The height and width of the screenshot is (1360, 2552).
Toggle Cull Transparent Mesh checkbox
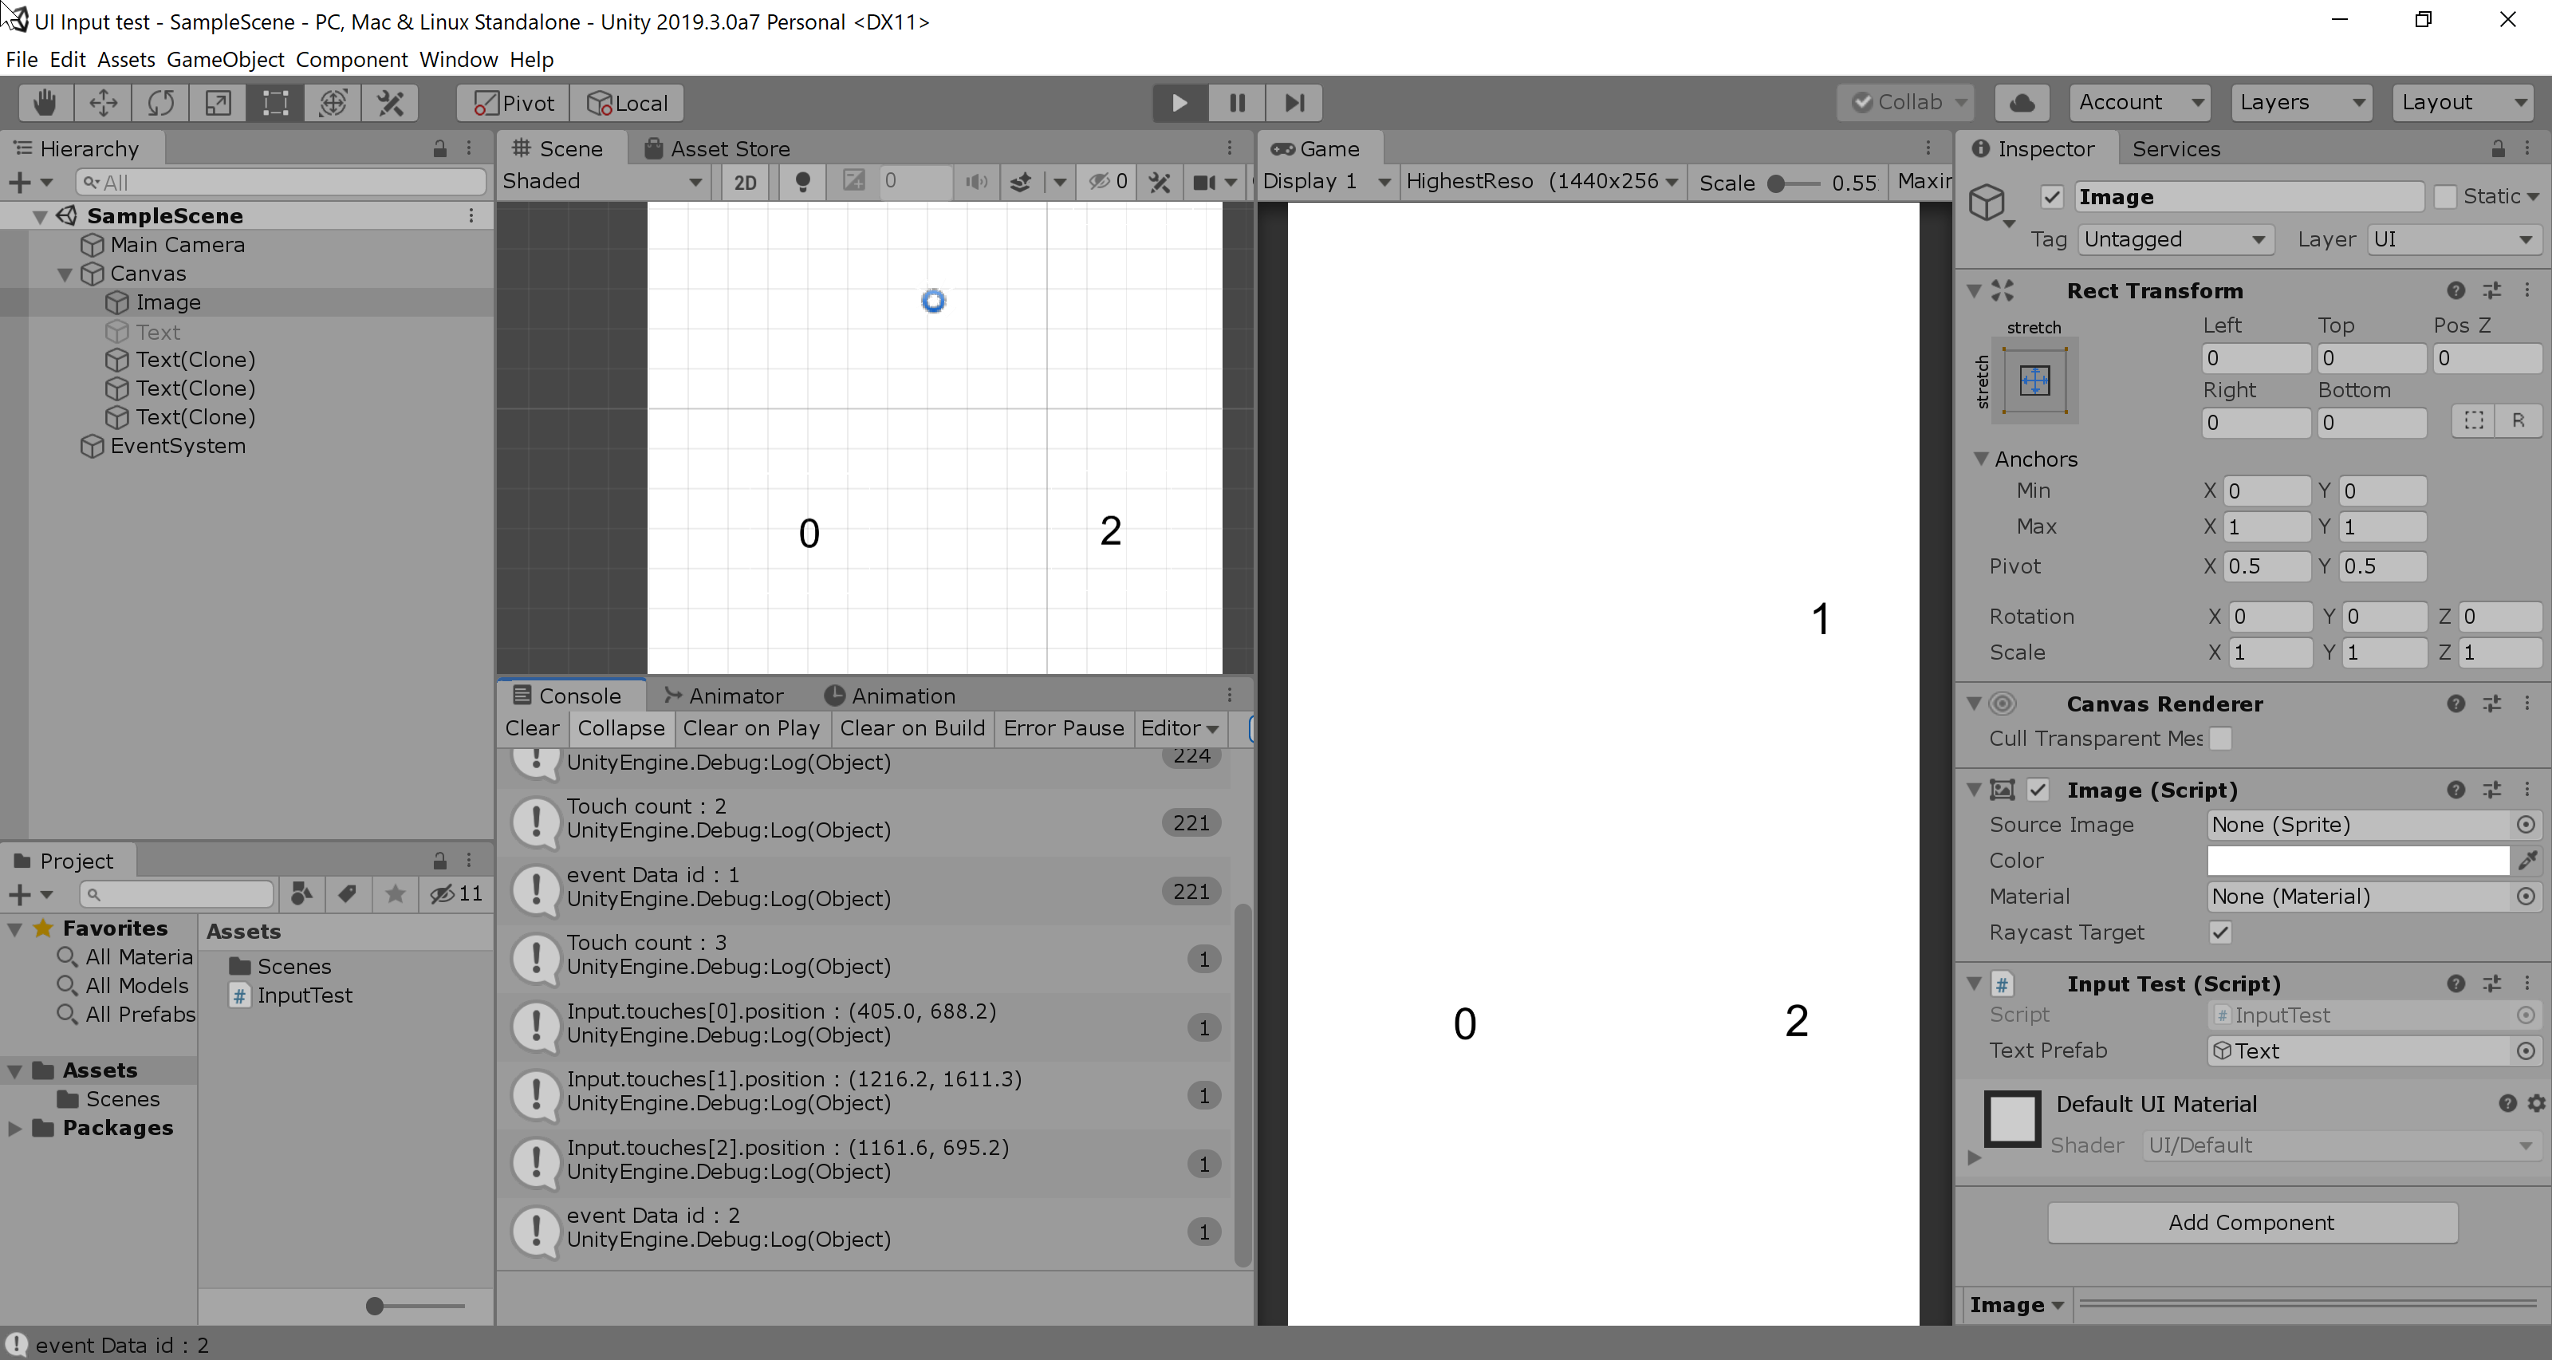[x=2220, y=739]
